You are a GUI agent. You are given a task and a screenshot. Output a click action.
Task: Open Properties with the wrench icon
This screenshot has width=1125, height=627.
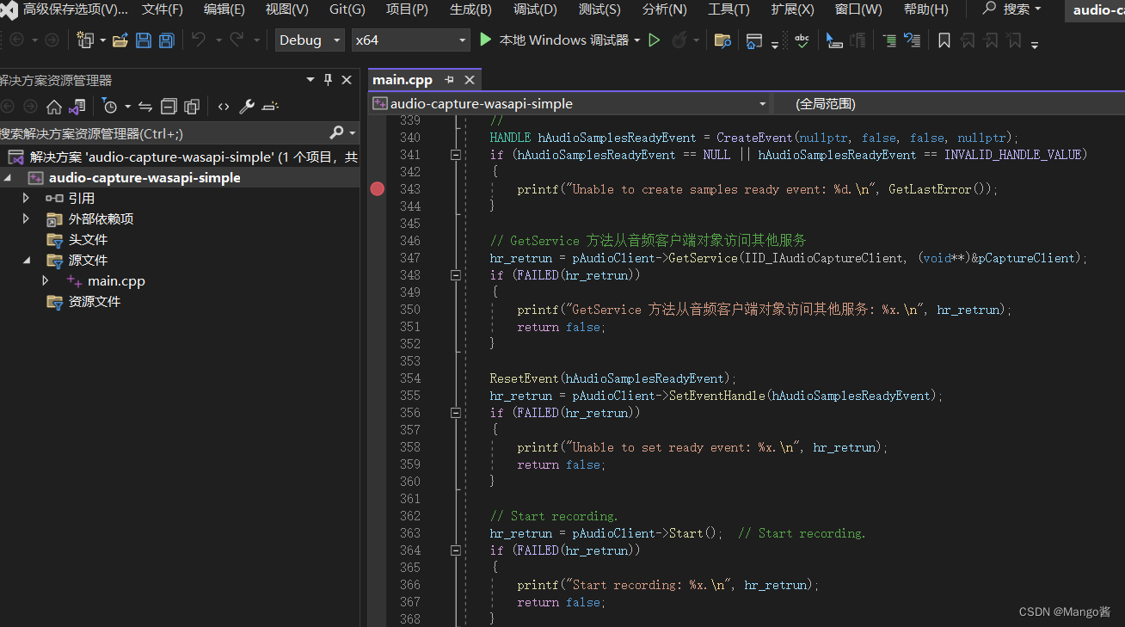(247, 107)
